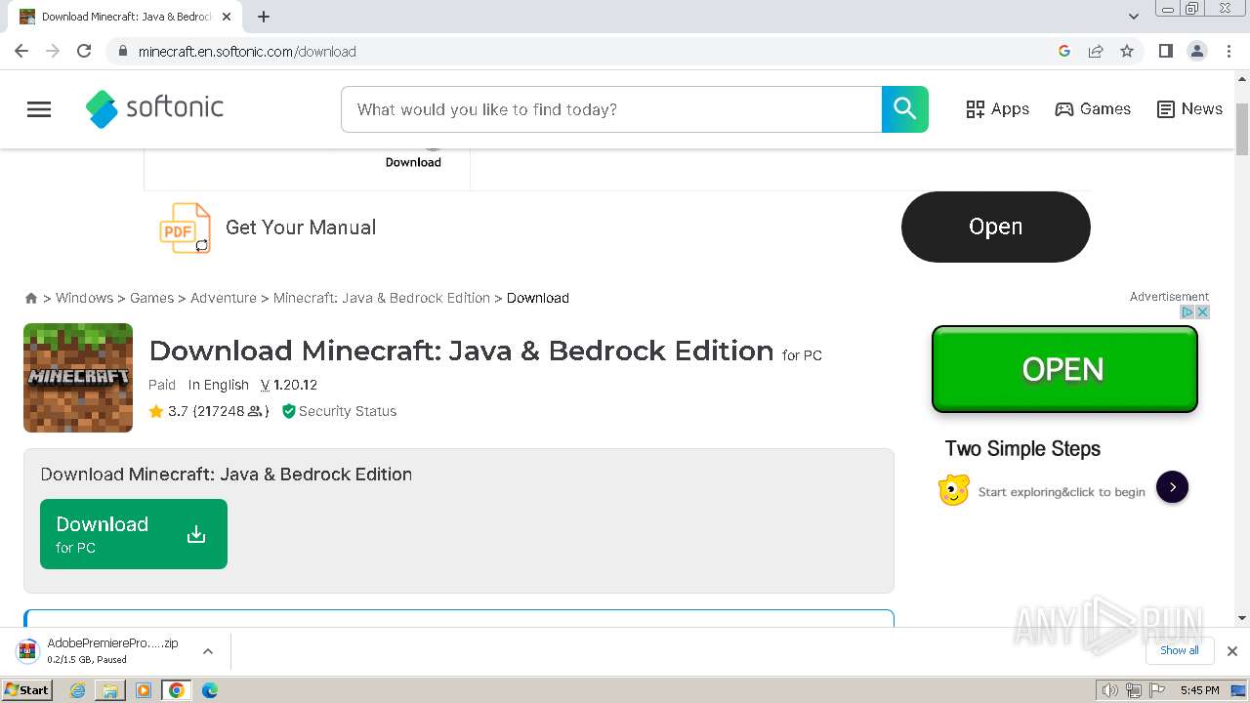Open the Chrome three-dot menu
Screen dimensions: 1250x703
1229,51
